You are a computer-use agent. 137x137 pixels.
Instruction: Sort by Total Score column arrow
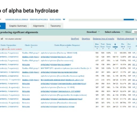point(103,49)
